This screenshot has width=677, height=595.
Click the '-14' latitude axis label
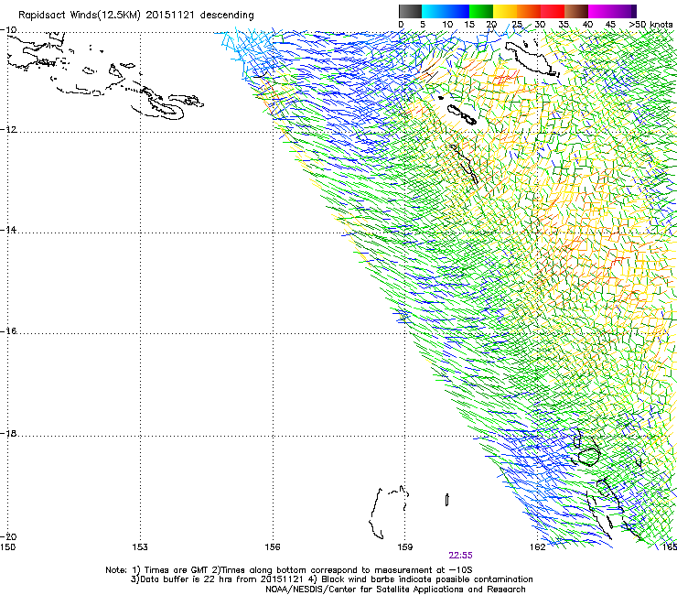point(8,230)
